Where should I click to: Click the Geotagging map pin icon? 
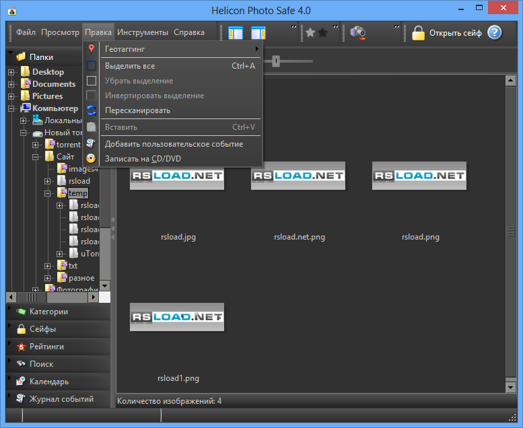click(x=91, y=49)
